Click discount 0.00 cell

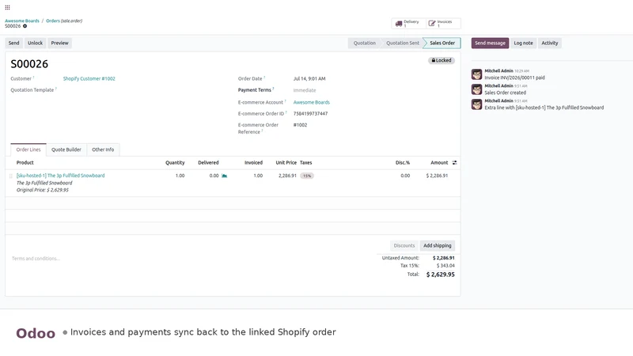[405, 176]
